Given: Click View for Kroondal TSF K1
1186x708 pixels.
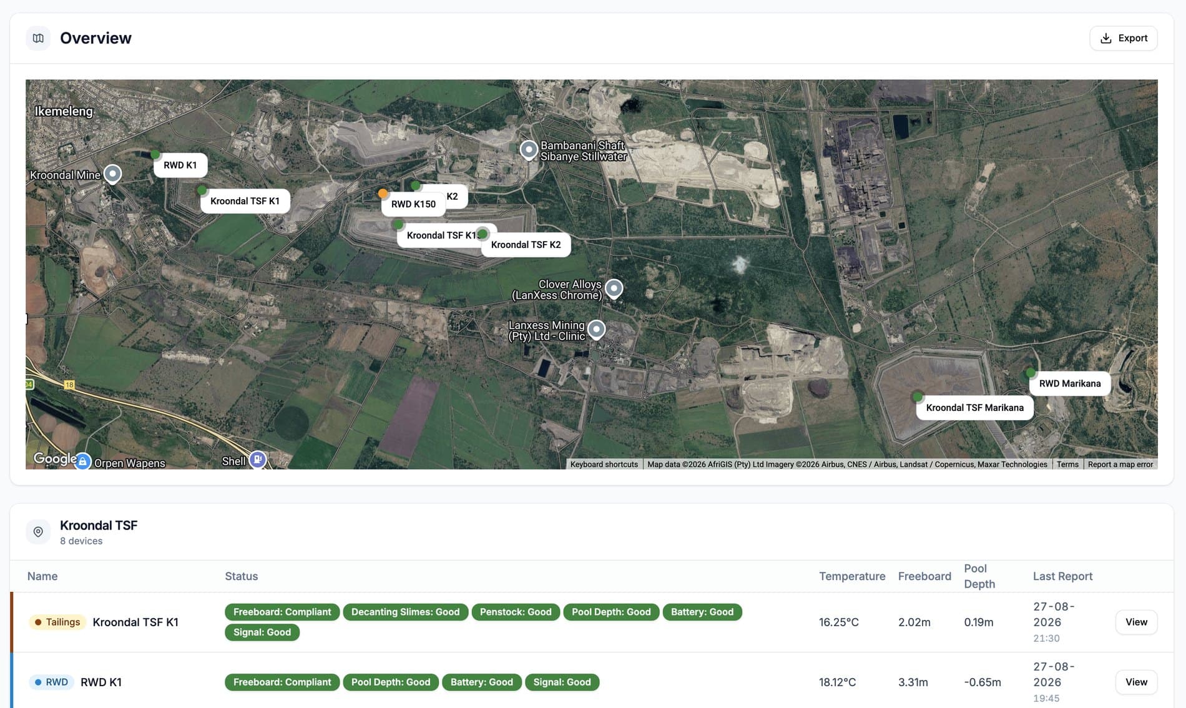Looking at the screenshot, I should tap(1136, 622).
